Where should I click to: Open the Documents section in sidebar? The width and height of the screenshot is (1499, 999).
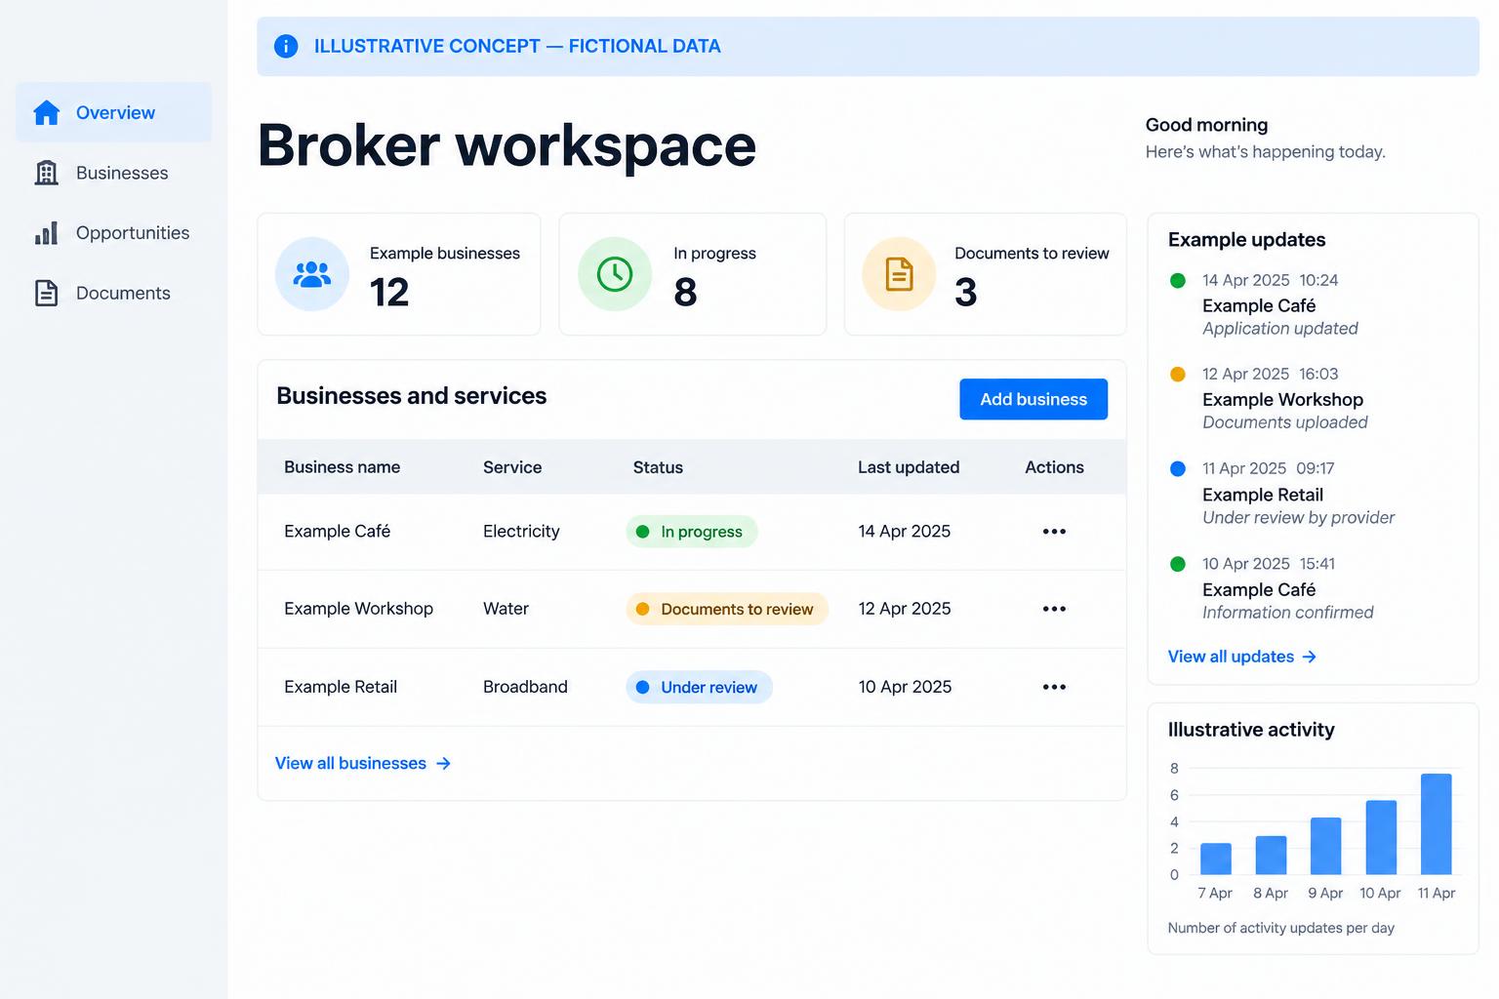pos(114,293)
